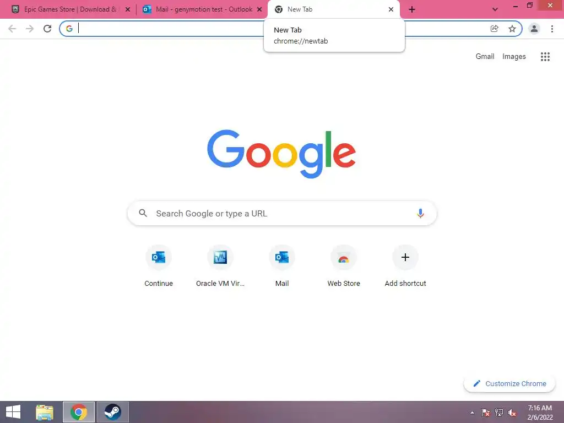Open the Web Store shortcut

pyautogui.click(x=344, y=266)
